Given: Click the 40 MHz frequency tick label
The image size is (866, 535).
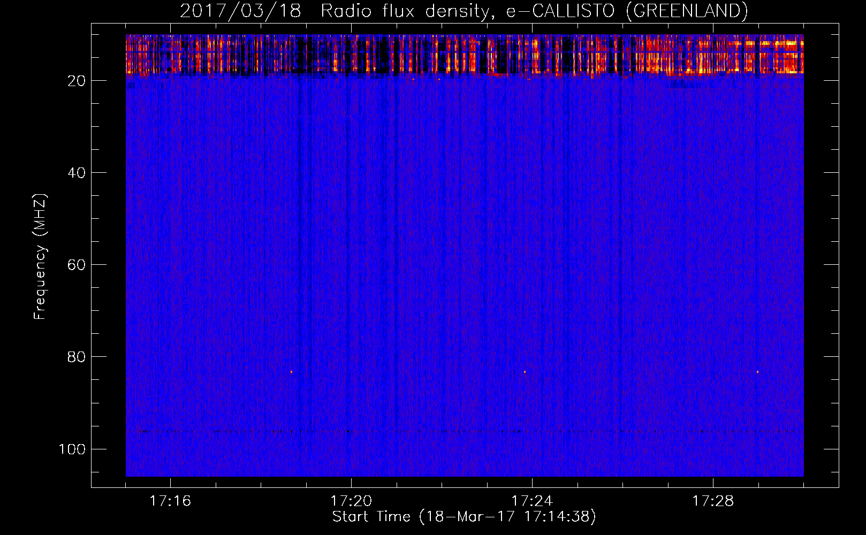Looking at the screenshot, I should pos(77,173).
